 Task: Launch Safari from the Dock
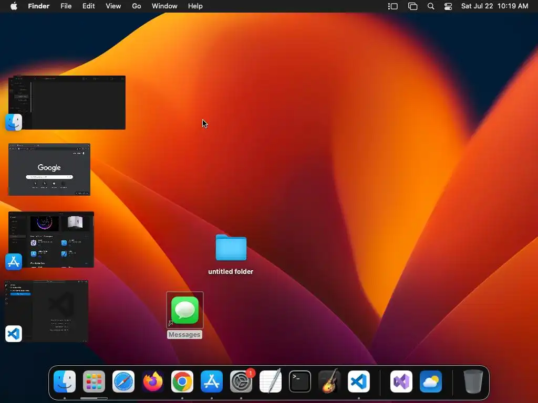pyautogui.click(x=123, y=381)
